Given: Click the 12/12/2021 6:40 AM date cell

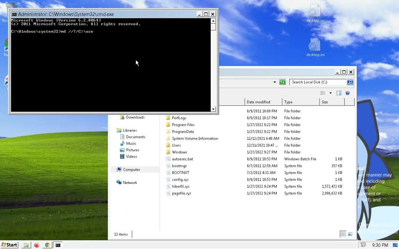Looking at the screenshot, I should click(x=263, y=139).
